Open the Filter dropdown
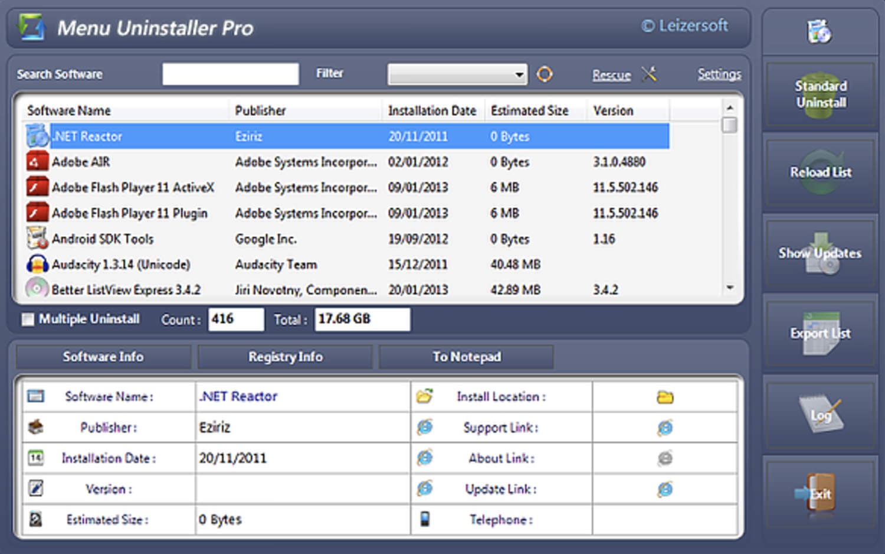This screenshot has width=885, height=554. [457, 74]
